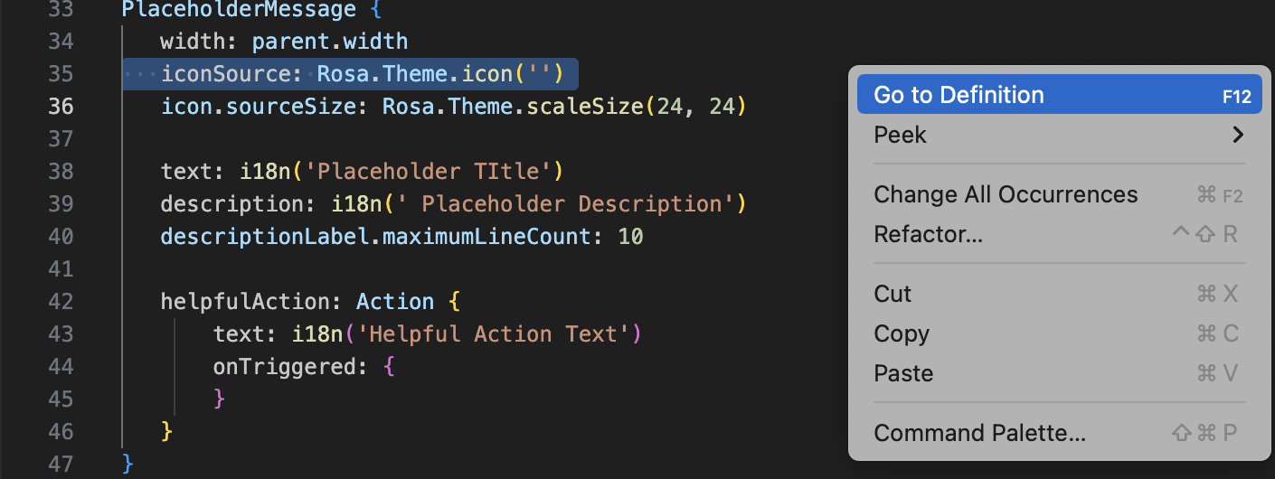This screenshot has width=1275, height=479.
Task: Click the Action type after helpfulAction
Action: [395, 301]
